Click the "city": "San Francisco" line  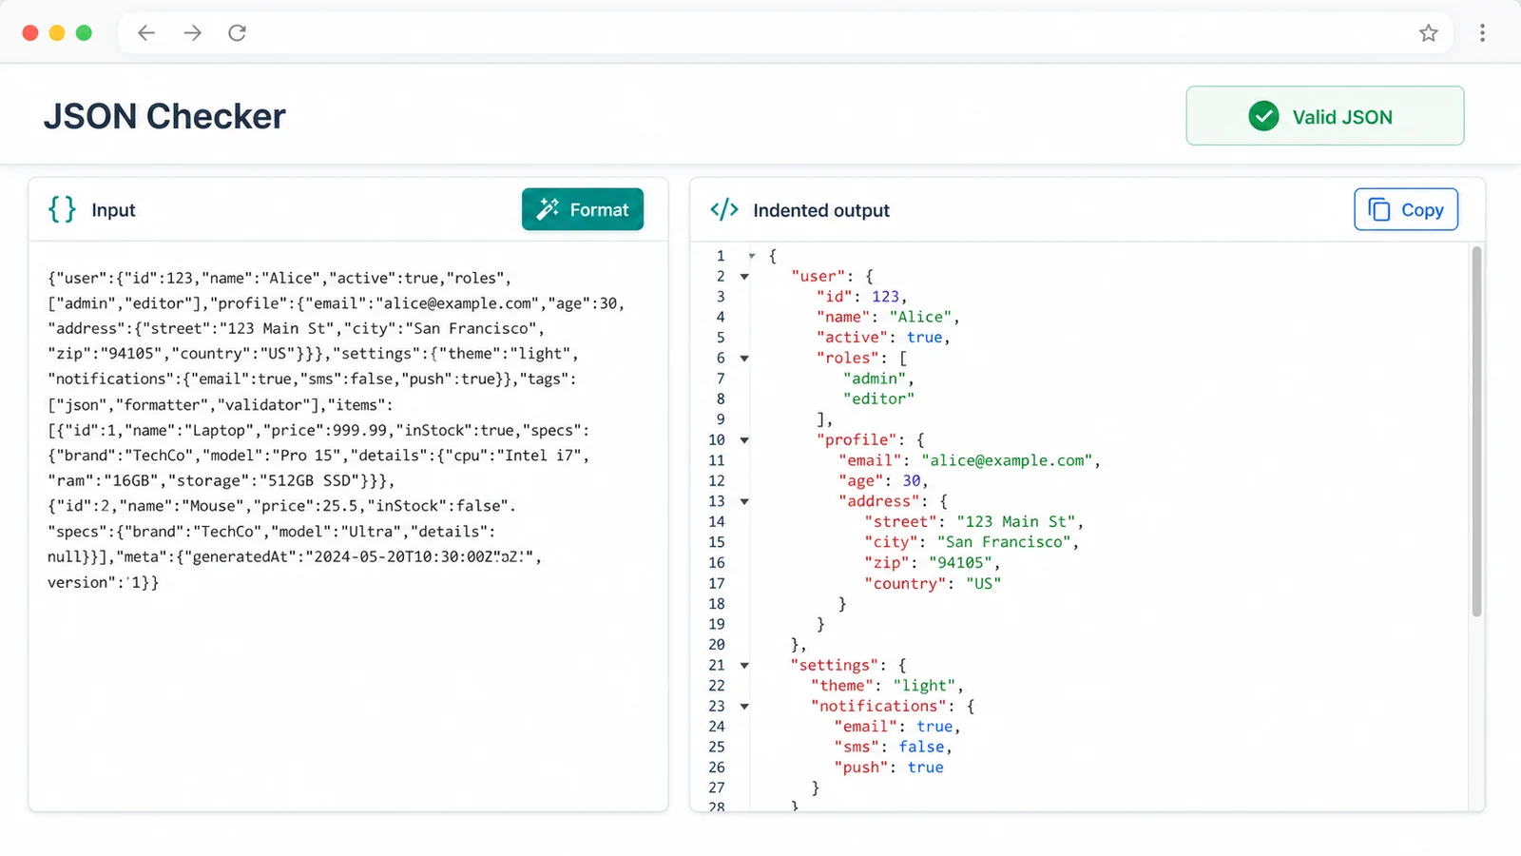[x=972, y=542]
